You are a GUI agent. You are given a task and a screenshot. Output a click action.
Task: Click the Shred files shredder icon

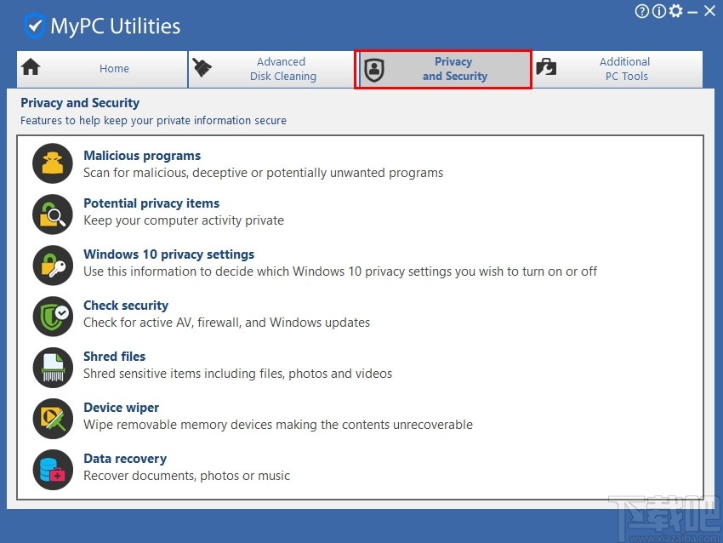pos(52,367)
